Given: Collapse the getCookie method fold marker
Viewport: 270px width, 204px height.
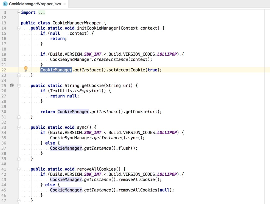Looking at the screenshot, I should (x=19, y=85).
